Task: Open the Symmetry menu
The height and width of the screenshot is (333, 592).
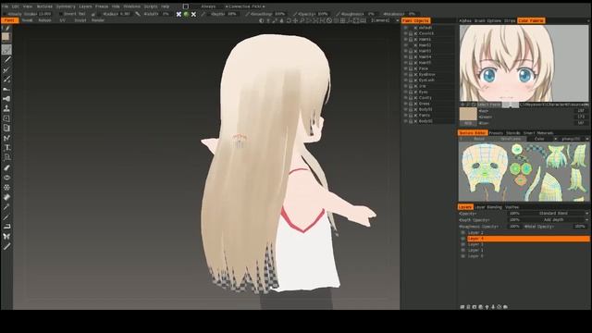Action: coord(66,6)
